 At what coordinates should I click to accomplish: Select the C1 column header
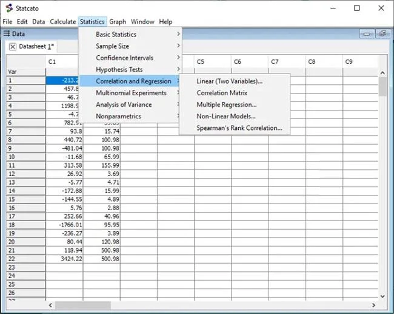coord(62,62)
